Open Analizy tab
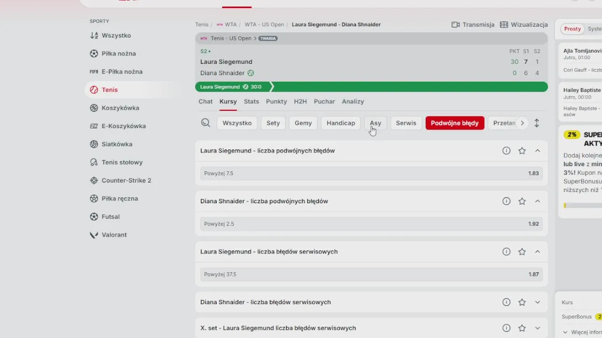The height and width of the screenshot is (338, 602). point(353,101)
